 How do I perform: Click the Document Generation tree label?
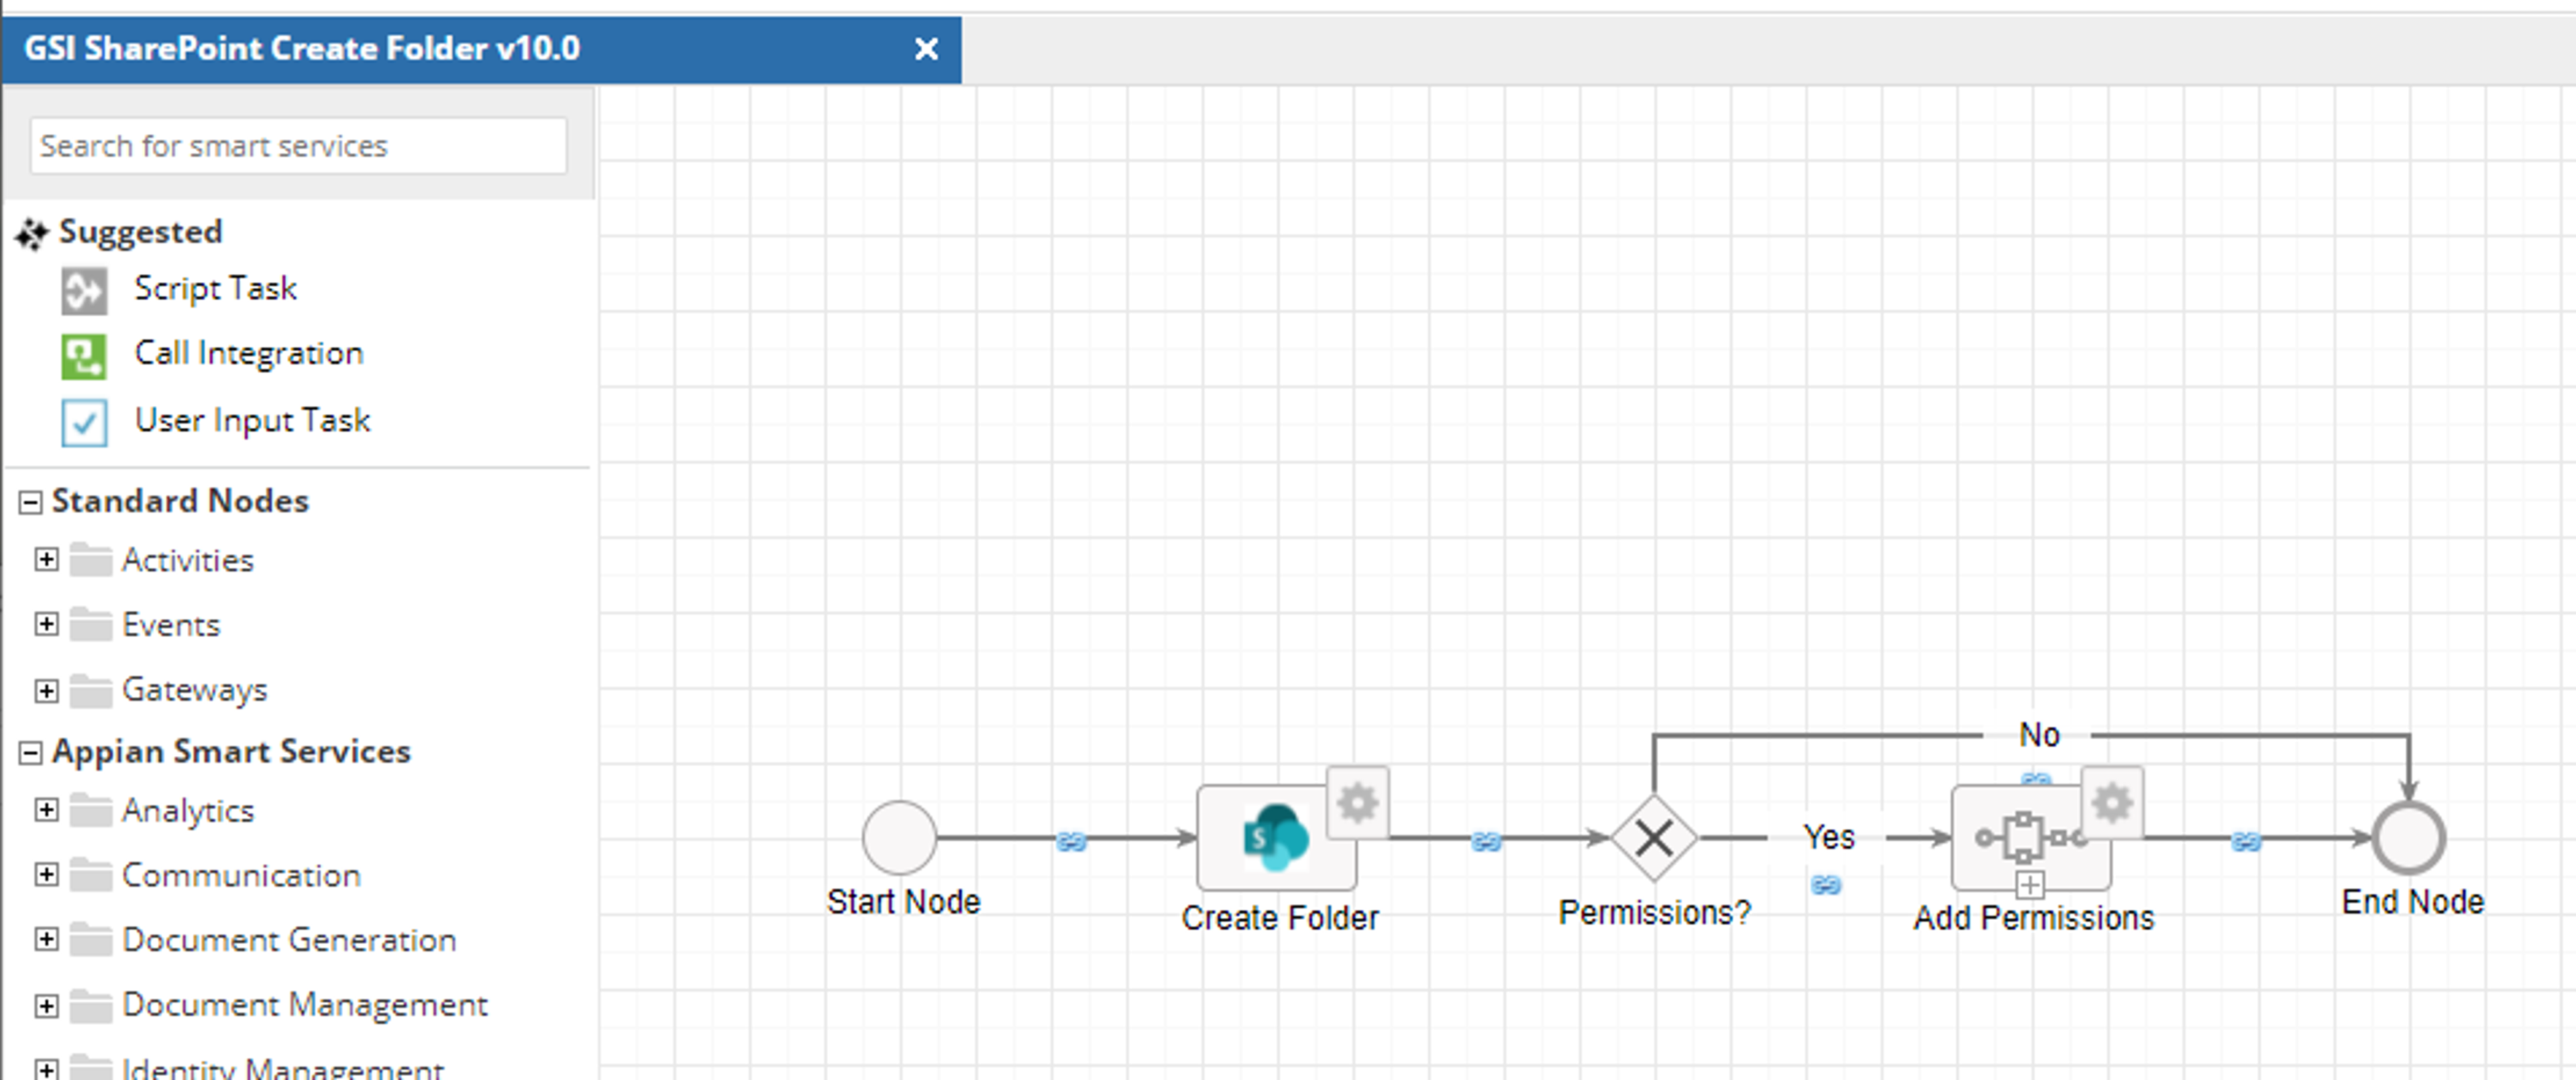point(288,940)
